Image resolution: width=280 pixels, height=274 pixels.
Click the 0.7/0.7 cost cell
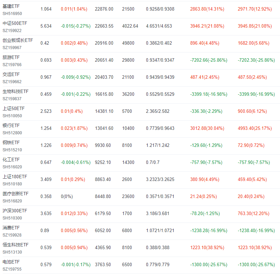(153, 162)
